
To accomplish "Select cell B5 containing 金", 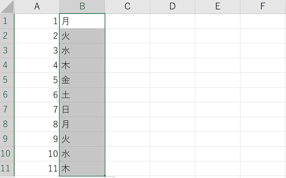I will pyautogui.click(x=82, y=80).
